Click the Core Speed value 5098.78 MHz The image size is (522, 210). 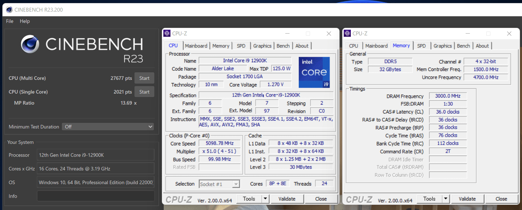[x=220, y=143]
